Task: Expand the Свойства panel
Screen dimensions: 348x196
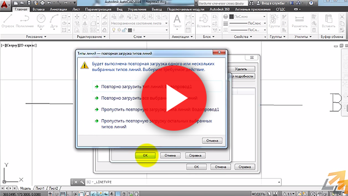Action: 243,36
